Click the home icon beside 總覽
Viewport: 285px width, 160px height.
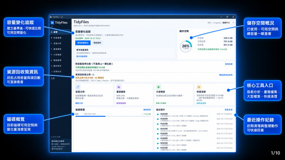pyautogui.click(x=52, y=32)
